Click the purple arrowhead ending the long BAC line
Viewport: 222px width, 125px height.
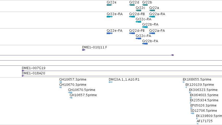[x=172, y=55]
